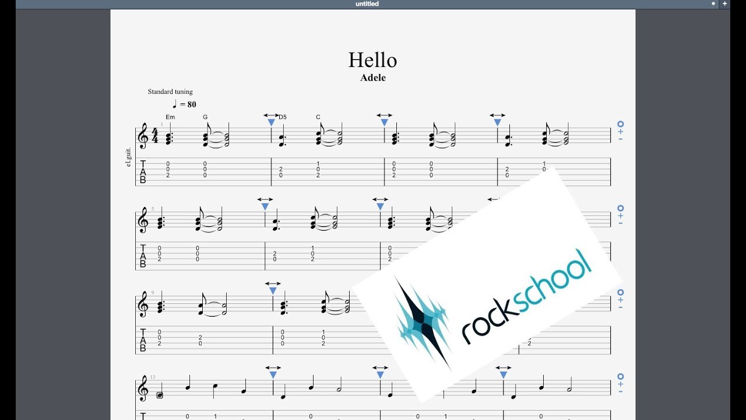This screenshot has width=746, height=420.
Task: Click the artist name "Adele"
Action: [x=373, y=78]
